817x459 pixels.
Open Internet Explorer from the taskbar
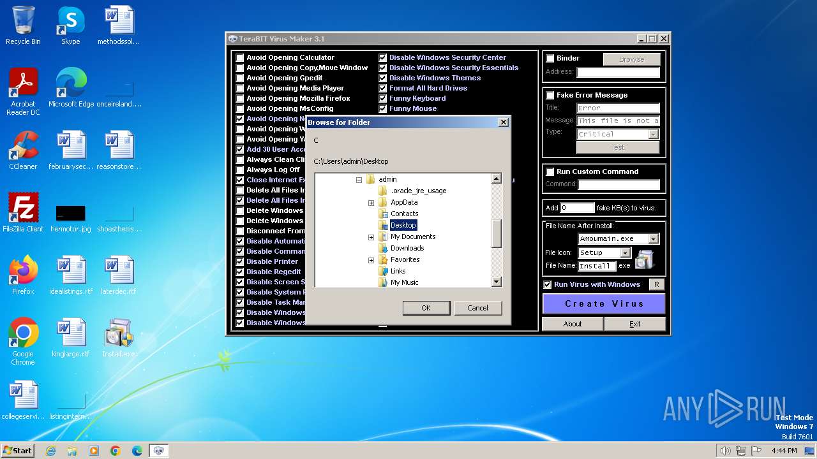(50, 451)
